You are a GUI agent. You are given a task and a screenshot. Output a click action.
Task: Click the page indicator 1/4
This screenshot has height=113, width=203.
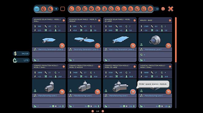[x=97, y=111]
